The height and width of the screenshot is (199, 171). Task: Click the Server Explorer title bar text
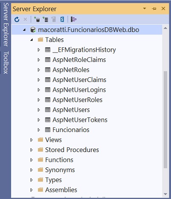coord(34,9)
